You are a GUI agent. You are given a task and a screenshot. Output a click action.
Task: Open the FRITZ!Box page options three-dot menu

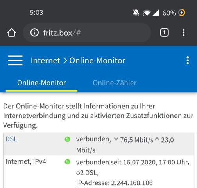pos(188,60)
